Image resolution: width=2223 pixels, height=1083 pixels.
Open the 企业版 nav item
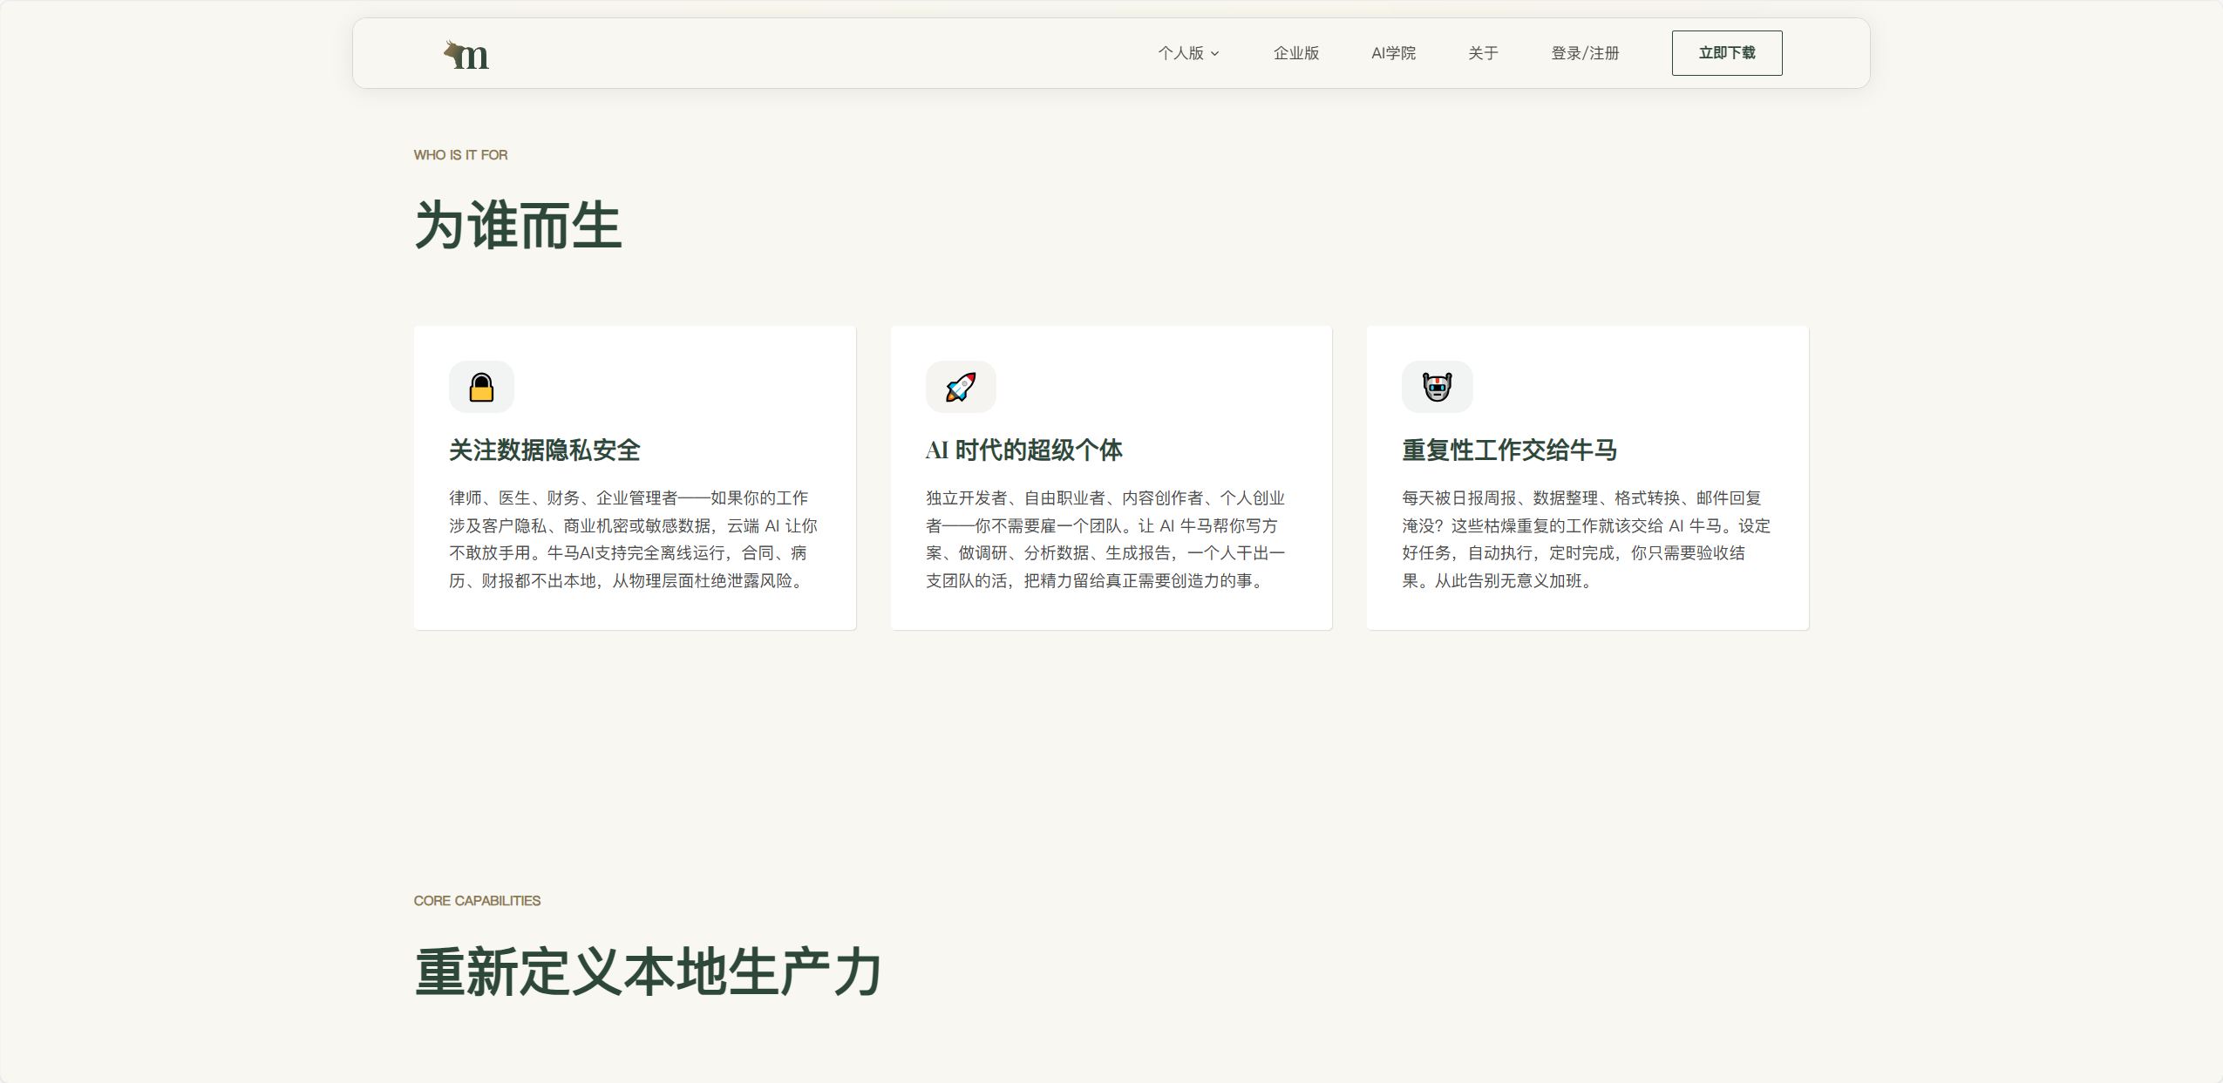(x=1296, y=53)
